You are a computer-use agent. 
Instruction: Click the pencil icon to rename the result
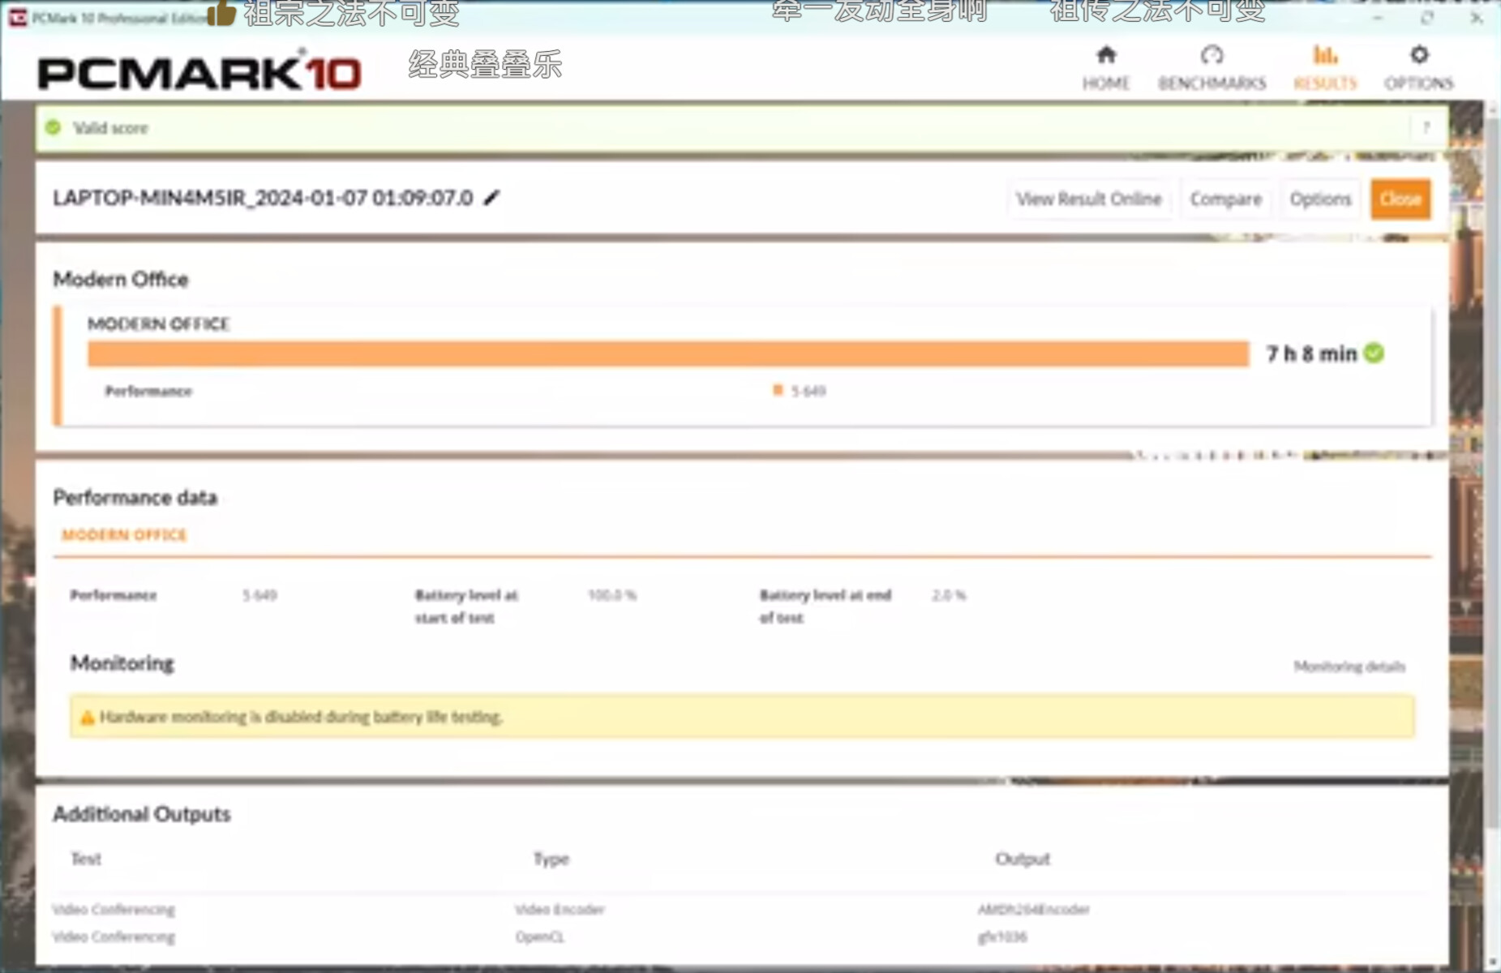[x=491, y=198]
